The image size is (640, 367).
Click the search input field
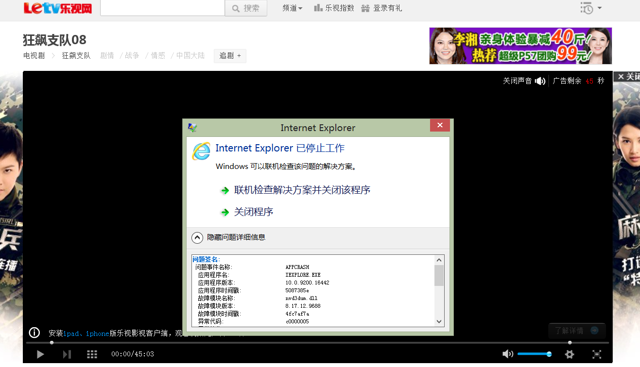(x=162, y=8)
